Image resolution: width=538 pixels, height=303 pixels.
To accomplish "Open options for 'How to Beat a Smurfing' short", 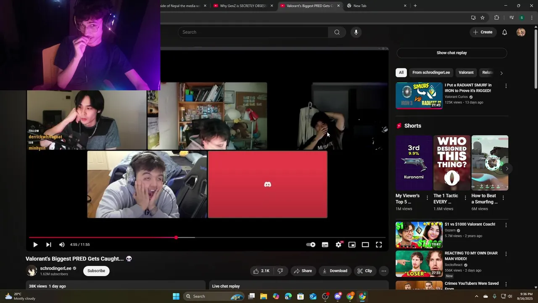I will (503, 197).
